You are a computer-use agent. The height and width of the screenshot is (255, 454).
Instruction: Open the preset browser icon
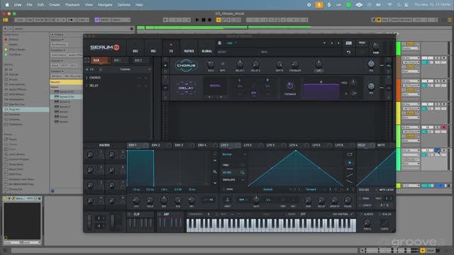[x=348, y=43]
